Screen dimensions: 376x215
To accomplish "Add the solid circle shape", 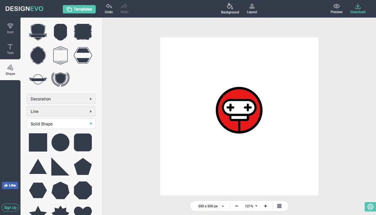I will click(x=60, y=142).
